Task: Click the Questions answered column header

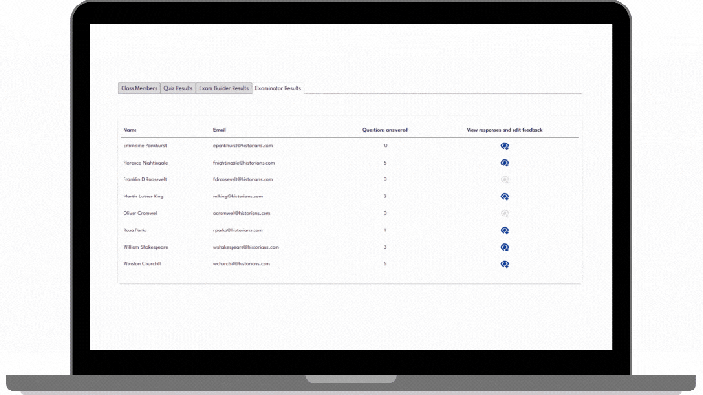Action: pyautogui.click(x=385, y=130)
